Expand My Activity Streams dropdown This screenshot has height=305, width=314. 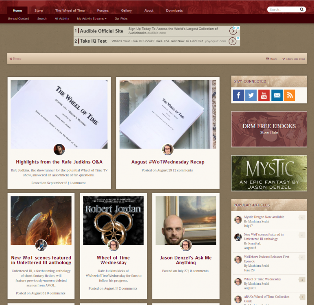(x=92, y=18)
